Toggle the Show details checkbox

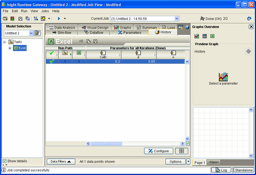[x=5, y=161]
